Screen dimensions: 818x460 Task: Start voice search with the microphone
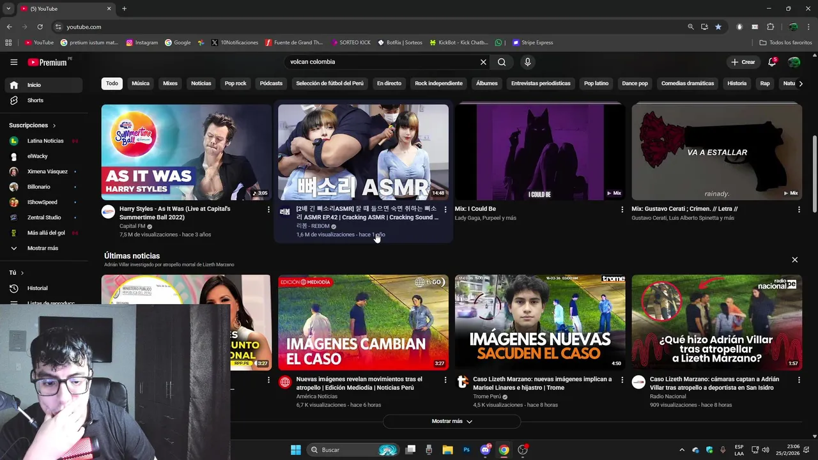click(527, 62)
